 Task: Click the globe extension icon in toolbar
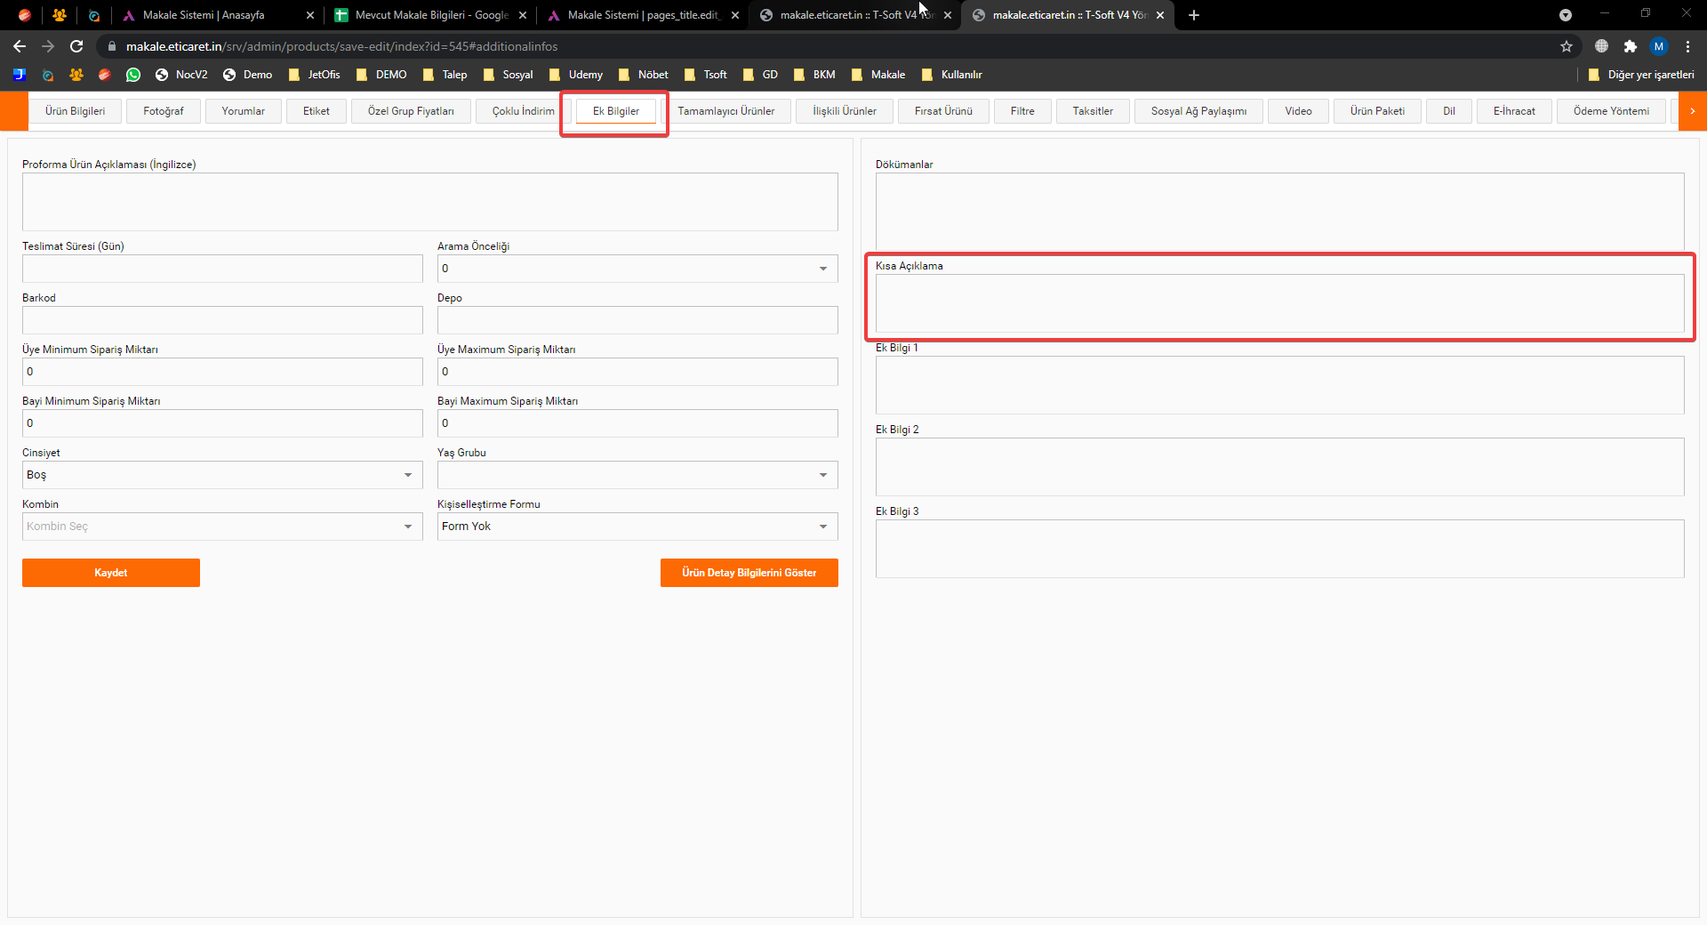1601,46
